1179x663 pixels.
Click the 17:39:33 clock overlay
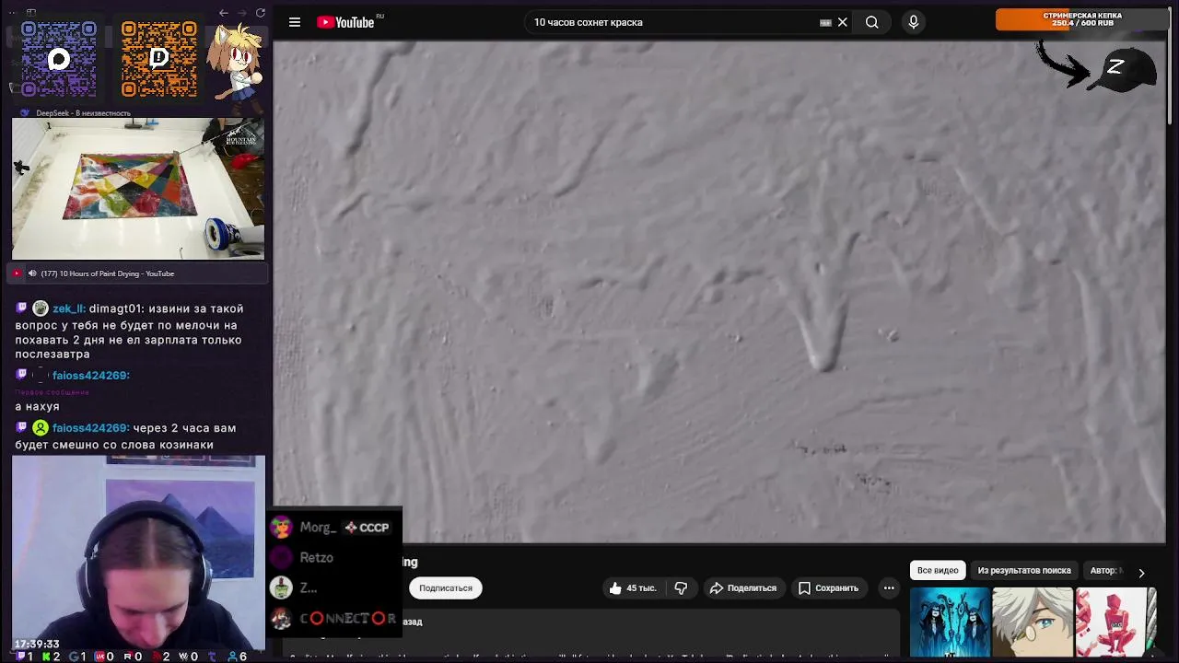[x=37, y=644]
